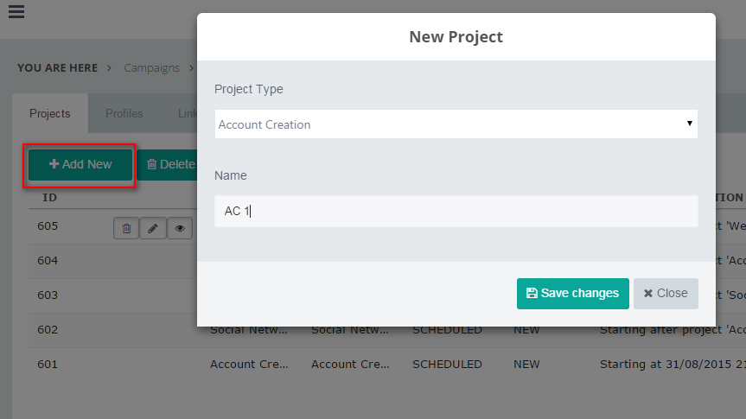
Task: Select row ID 605
Action: click(48, 225)
